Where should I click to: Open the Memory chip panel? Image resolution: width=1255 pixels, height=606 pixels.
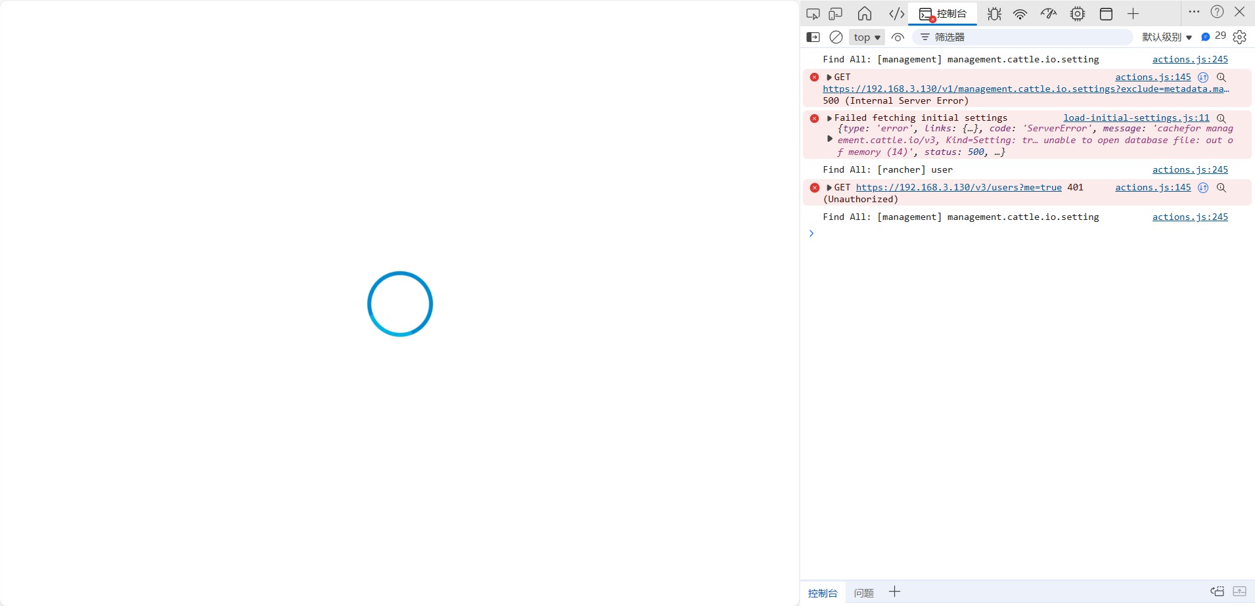pyautogui.click(x=1078, y=14)
